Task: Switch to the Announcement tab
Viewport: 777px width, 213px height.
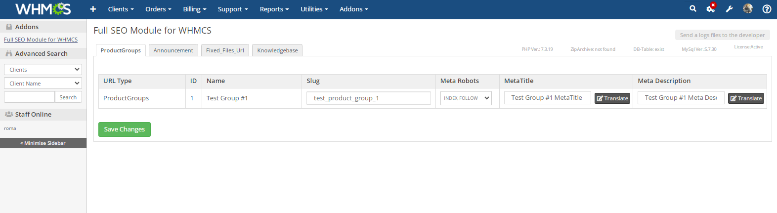Action: [173, 50]
